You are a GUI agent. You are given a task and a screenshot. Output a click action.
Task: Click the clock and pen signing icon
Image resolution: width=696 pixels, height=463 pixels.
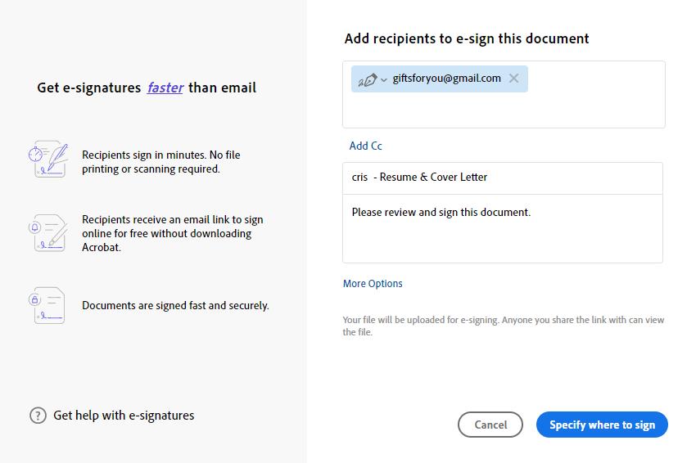pos(48,159)
